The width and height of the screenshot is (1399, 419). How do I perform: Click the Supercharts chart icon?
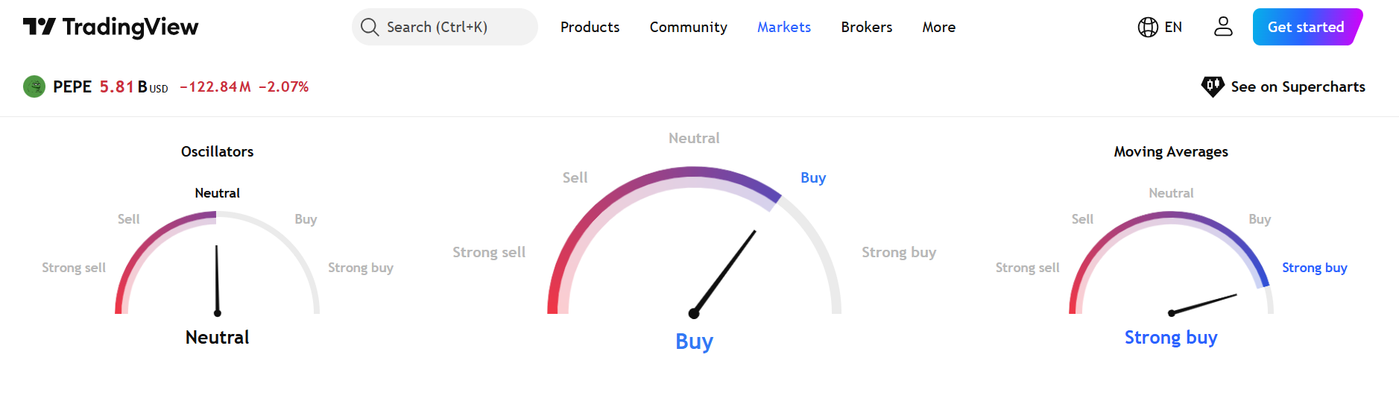(x=1213, y=86)
